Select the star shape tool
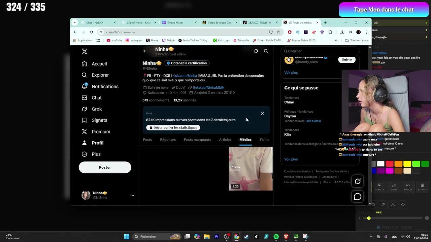 tap(403, 205)
